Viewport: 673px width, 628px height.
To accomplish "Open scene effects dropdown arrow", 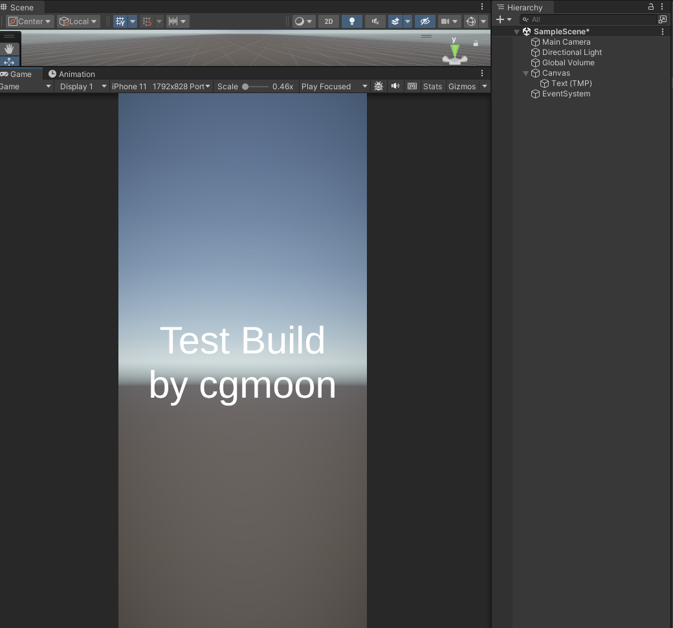I will pyautogui.click(x=408, y=21).
